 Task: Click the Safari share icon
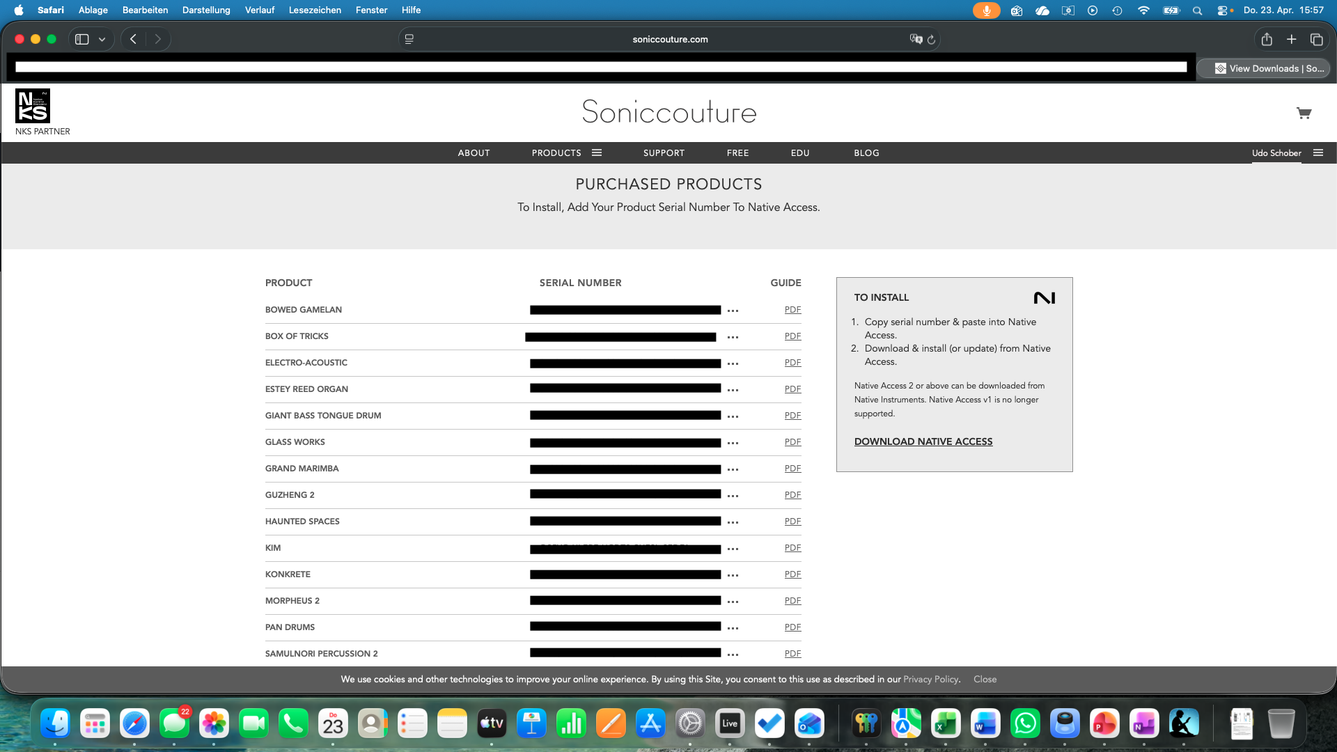[x=1267, y=40]
